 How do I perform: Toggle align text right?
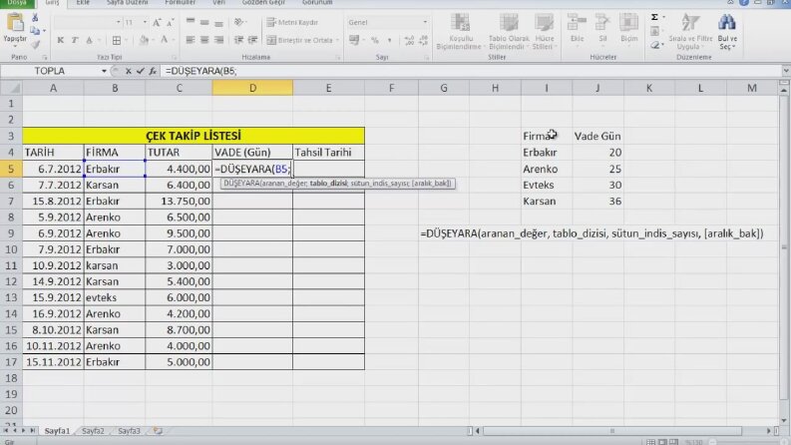(218, 40)
